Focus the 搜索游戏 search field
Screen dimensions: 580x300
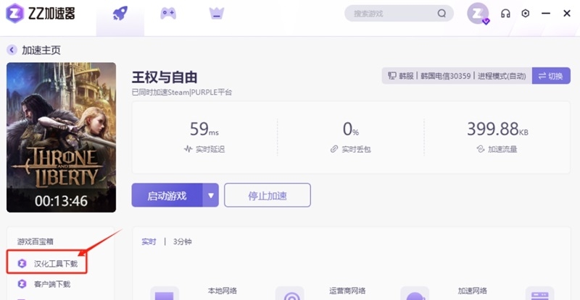click(391, 14)
